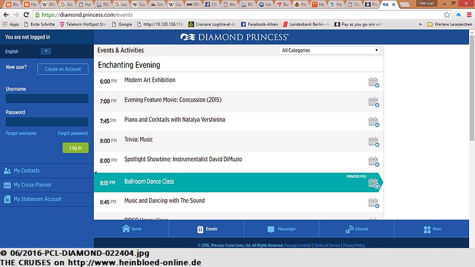This screenshot has height=267, width=475.
Task: Open the Telekom HotSpot bookmark
Action: pos(83,24)
